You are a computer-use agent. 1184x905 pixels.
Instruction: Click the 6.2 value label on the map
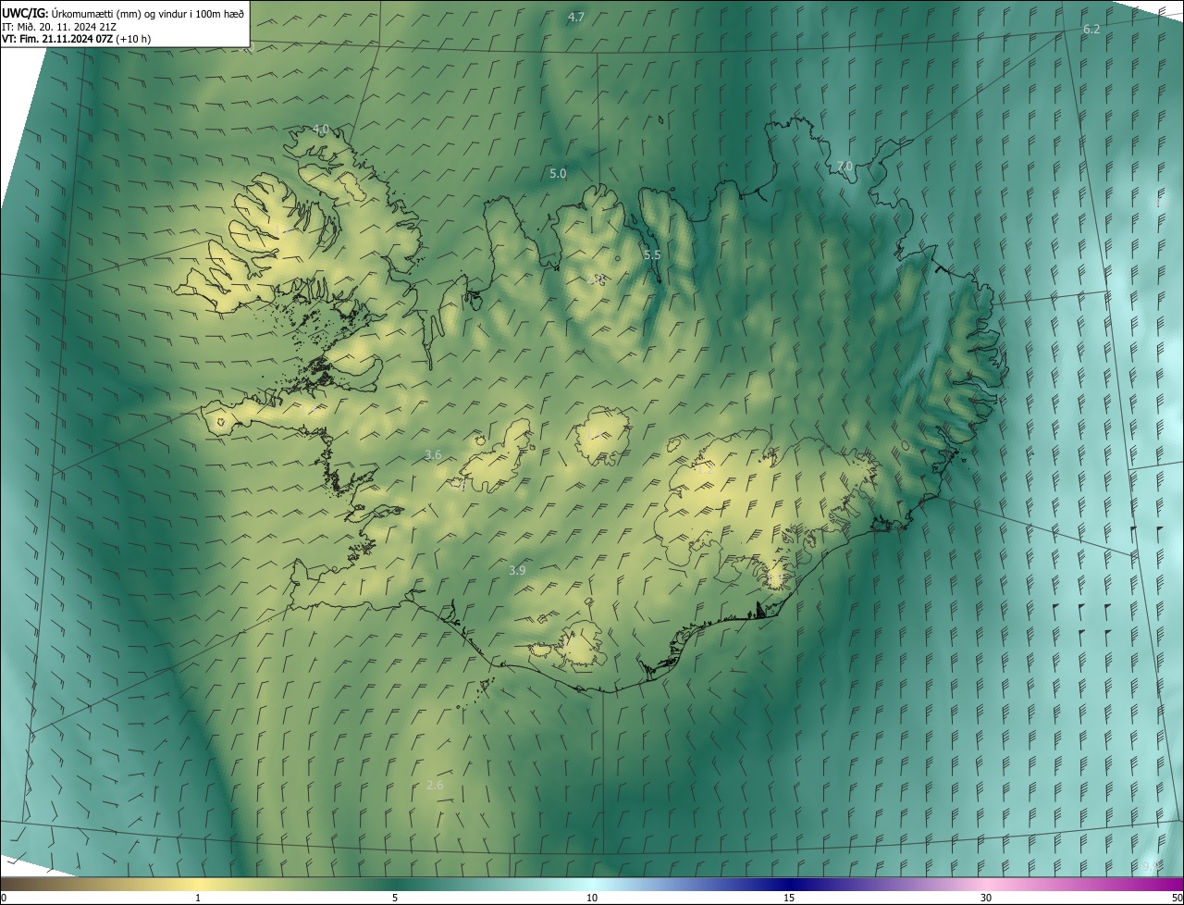point(1091,30)
